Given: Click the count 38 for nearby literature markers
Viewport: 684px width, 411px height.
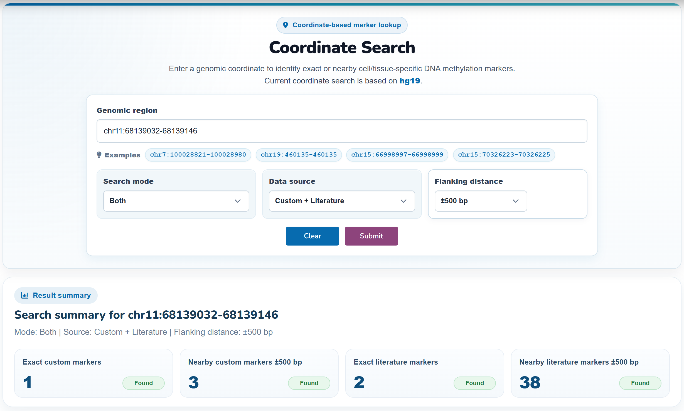Looking at the screenshot, I should pos(530,382).
